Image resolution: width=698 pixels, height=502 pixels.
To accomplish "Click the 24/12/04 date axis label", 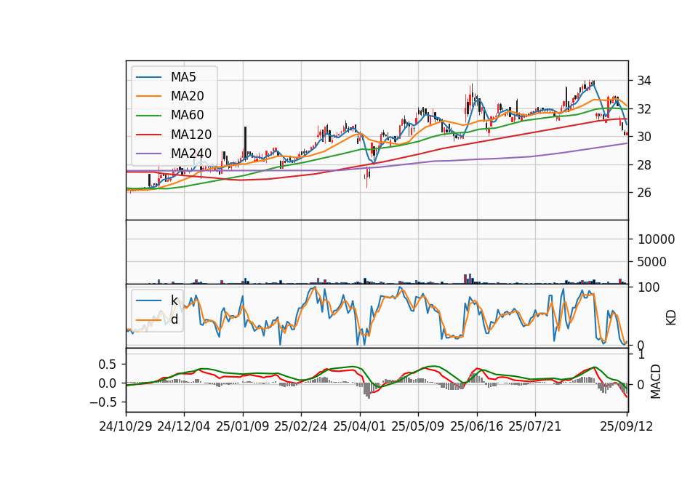I will tap(184, 426).
